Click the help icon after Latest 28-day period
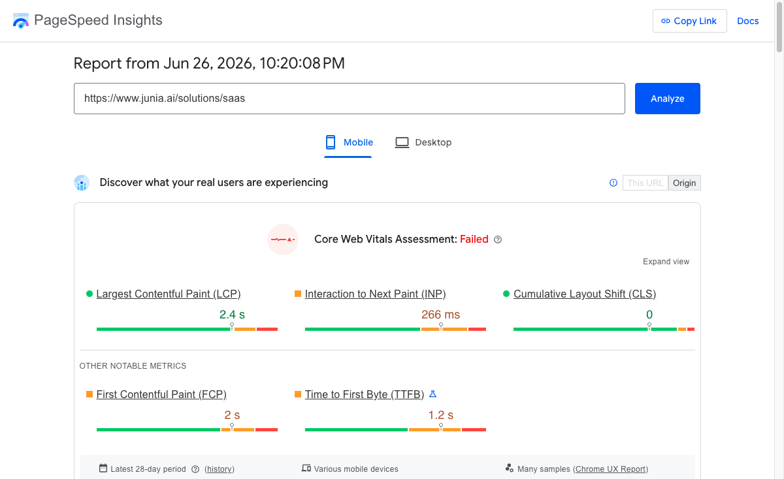The height and width of the screenshot is (479, 784). point(195,469)
